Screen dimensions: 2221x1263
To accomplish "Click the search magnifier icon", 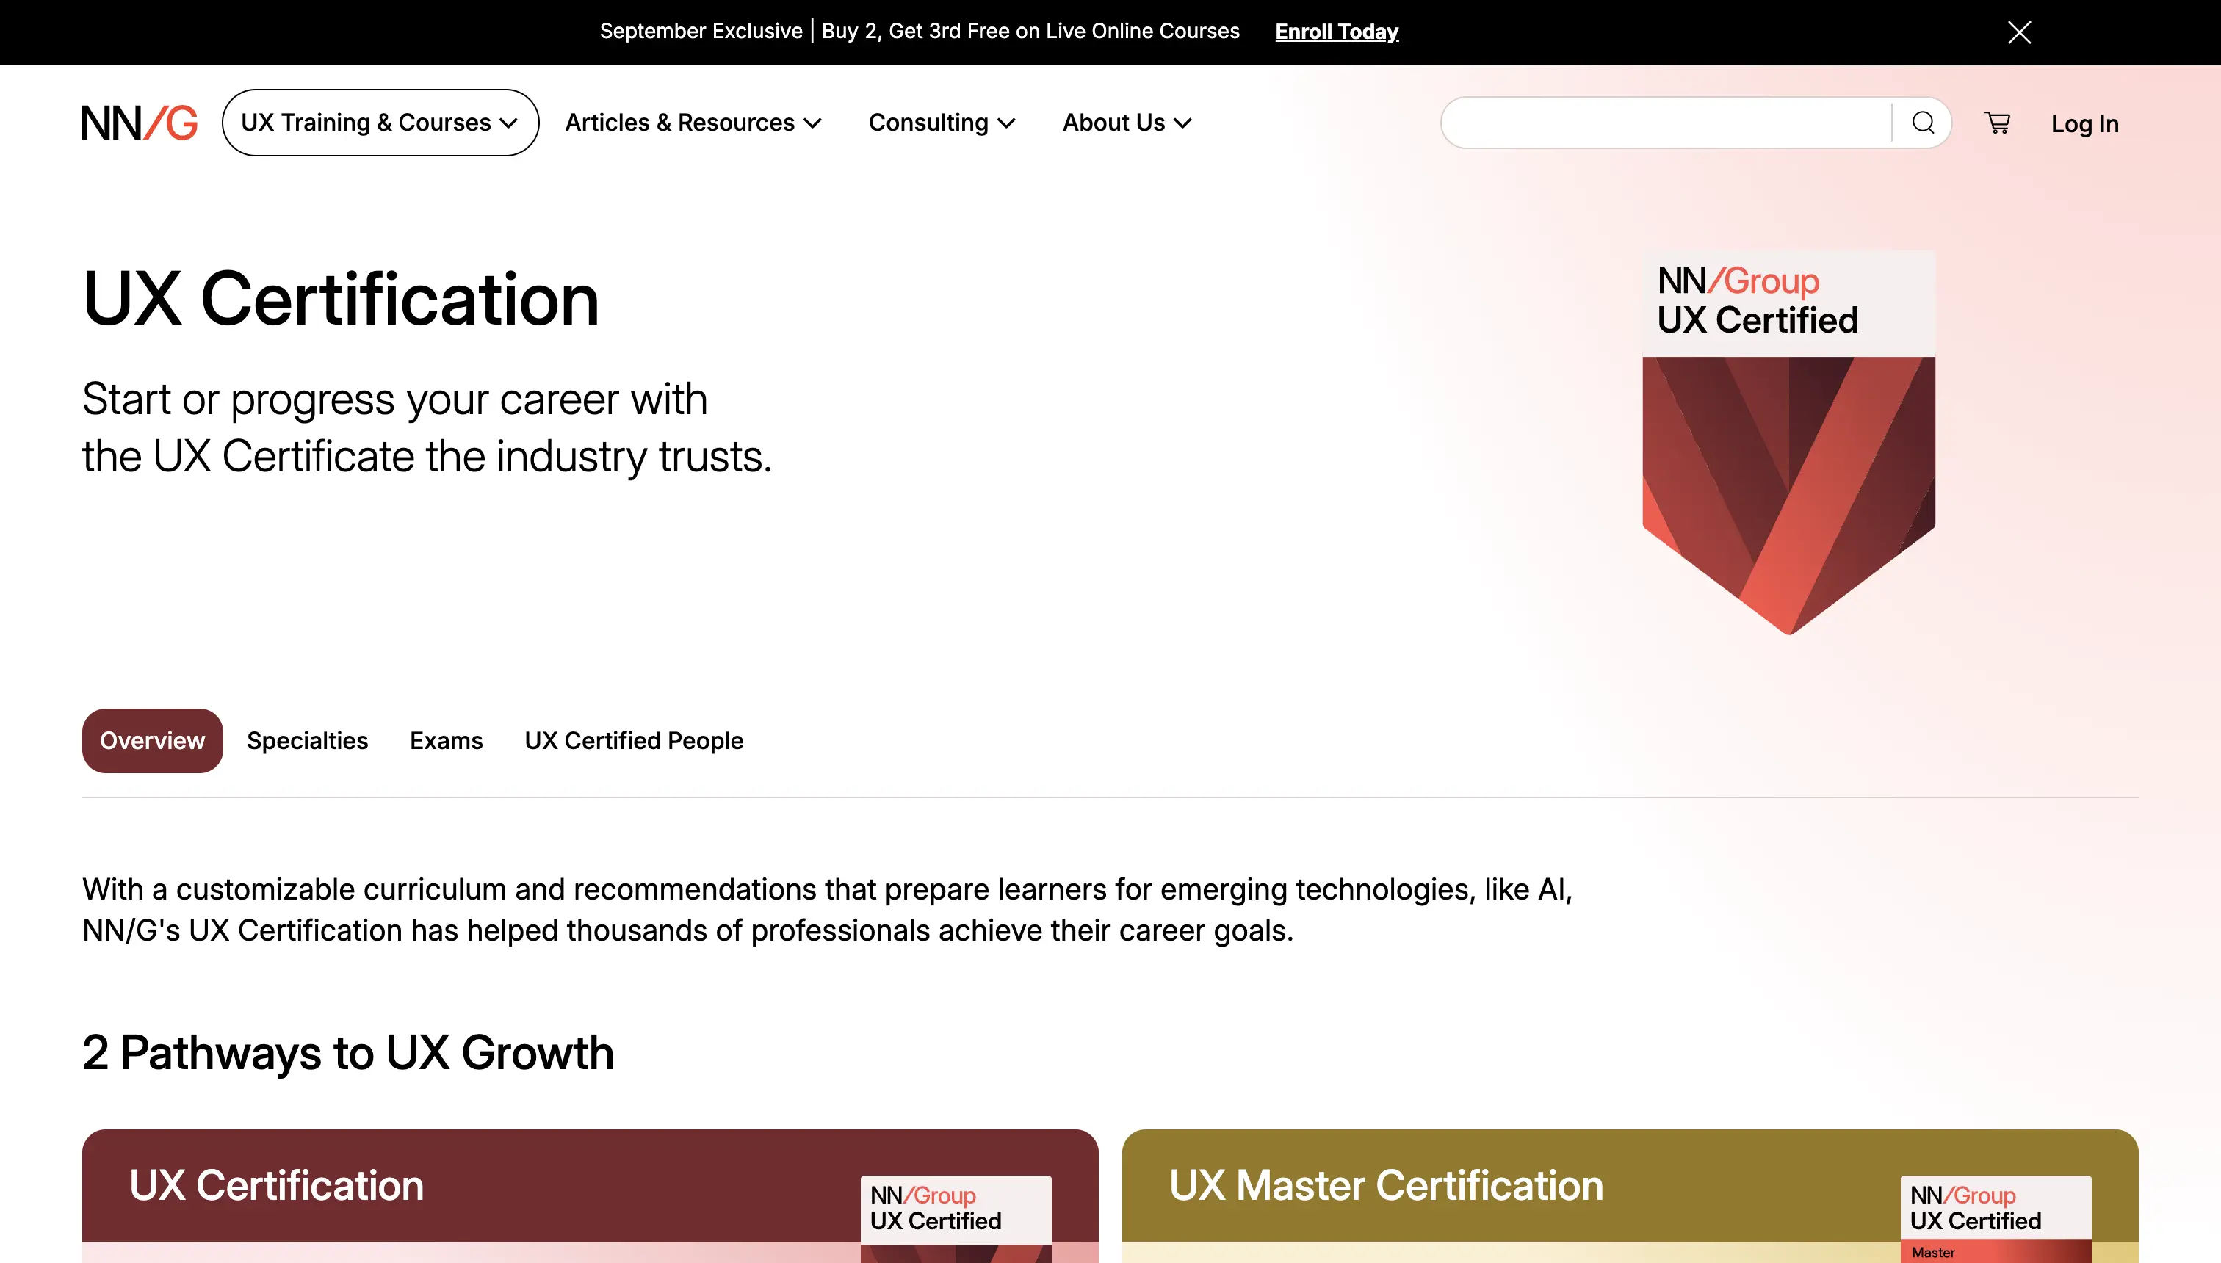I will click(x=1923, y=123).
